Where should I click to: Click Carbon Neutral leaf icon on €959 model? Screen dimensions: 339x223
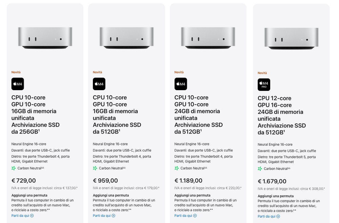95,168
